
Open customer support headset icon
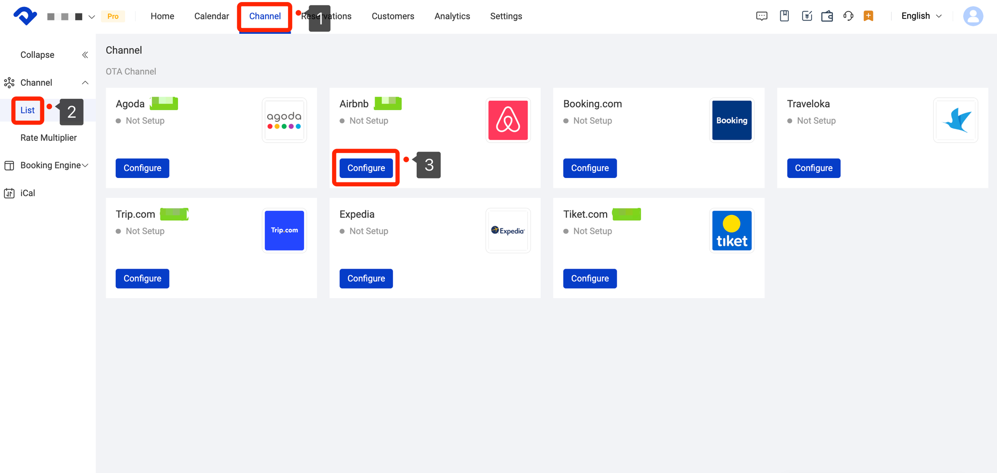848,16
